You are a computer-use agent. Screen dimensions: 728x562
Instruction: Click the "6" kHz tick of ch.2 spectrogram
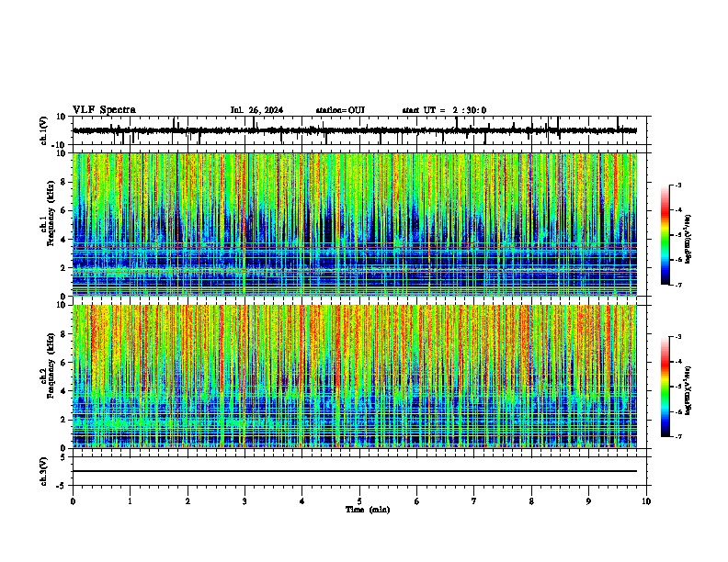click(x=64, y=363)
